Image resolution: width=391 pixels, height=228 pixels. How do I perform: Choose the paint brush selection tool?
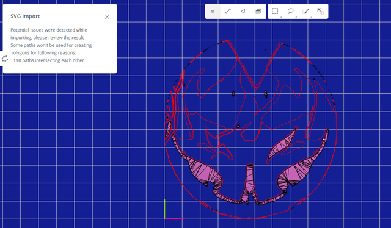305,11
